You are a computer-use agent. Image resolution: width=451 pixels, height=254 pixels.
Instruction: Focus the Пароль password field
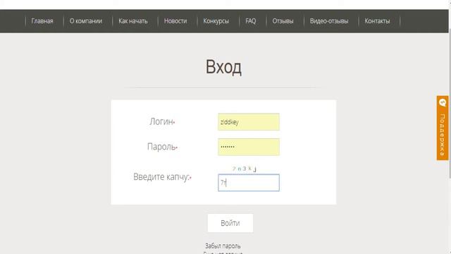249,147
